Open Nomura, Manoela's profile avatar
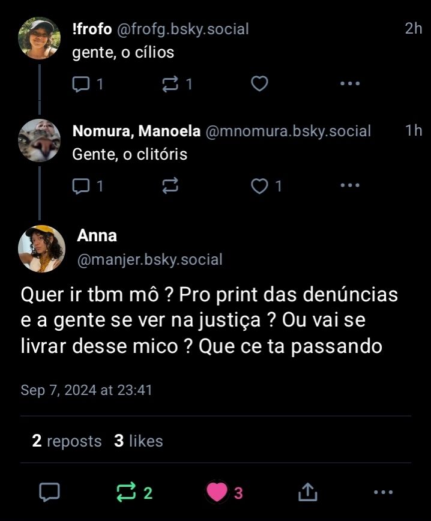431x521 pixels. (x=40, y=140)
